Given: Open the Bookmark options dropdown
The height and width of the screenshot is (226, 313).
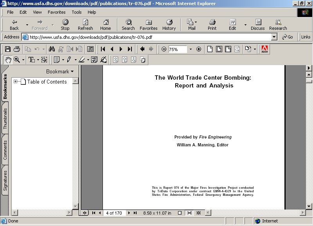Looking at the screenshot, I should pos(60,71).
